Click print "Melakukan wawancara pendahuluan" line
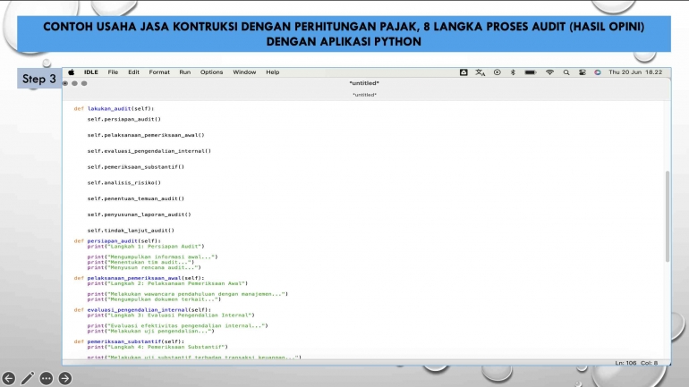 click(188, 294)
